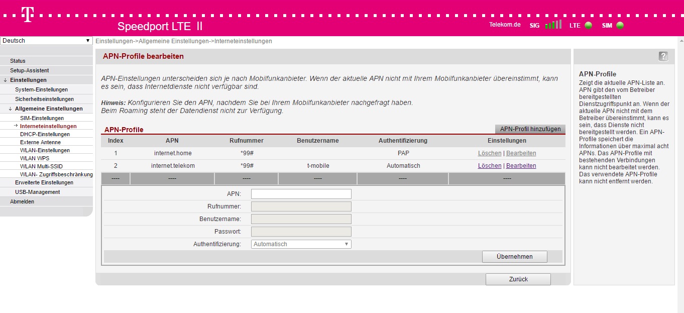Click the Rufnummer column header
Image resolution: width=684 pixels, height=313 pixels.
point(247,141)
